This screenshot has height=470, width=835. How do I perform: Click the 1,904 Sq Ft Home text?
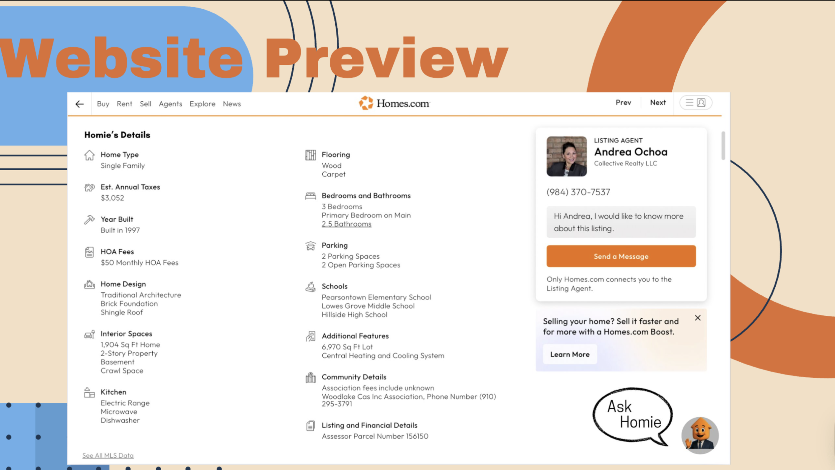130,345
